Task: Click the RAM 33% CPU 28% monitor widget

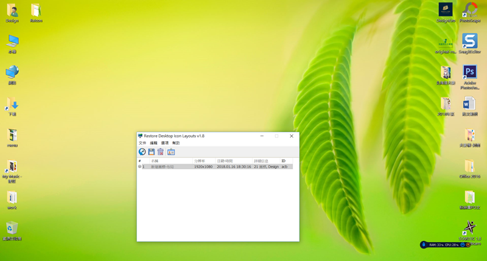Action: [x=446, y=245]
